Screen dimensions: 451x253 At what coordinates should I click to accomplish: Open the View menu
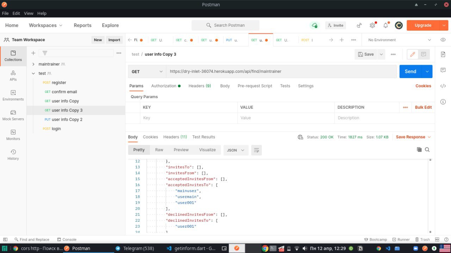coord(29,13)
